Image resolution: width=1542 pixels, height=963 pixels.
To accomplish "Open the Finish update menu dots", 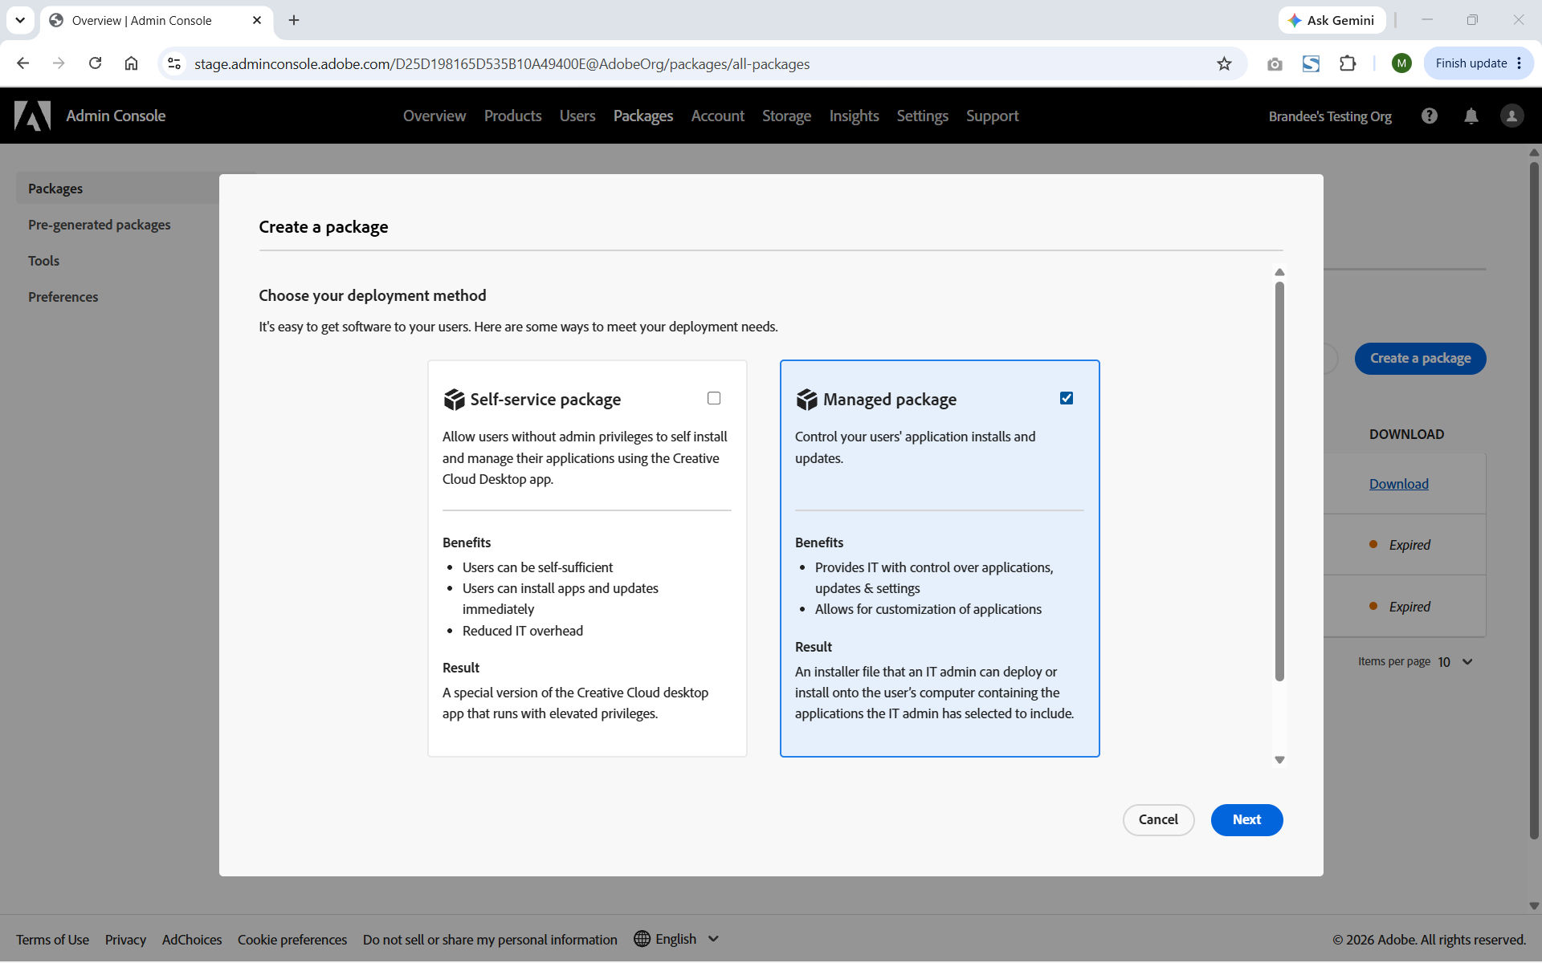I will 1519,63.
